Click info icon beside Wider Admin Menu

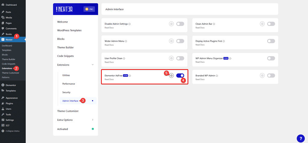point(126,41)
